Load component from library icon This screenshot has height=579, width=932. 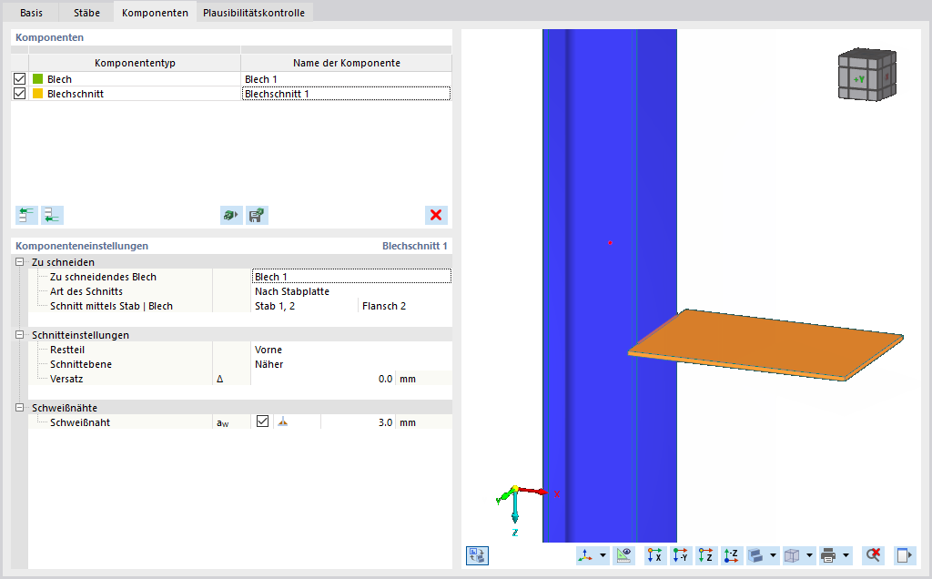[231, 215]
